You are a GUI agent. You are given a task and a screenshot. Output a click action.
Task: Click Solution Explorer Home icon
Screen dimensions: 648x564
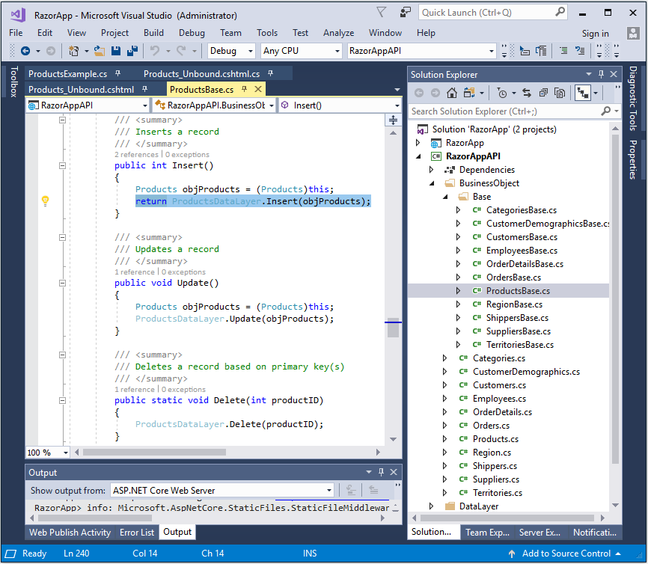point(452,93)
